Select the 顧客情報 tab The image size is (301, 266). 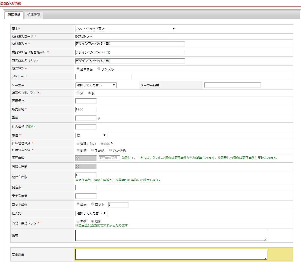14,15
